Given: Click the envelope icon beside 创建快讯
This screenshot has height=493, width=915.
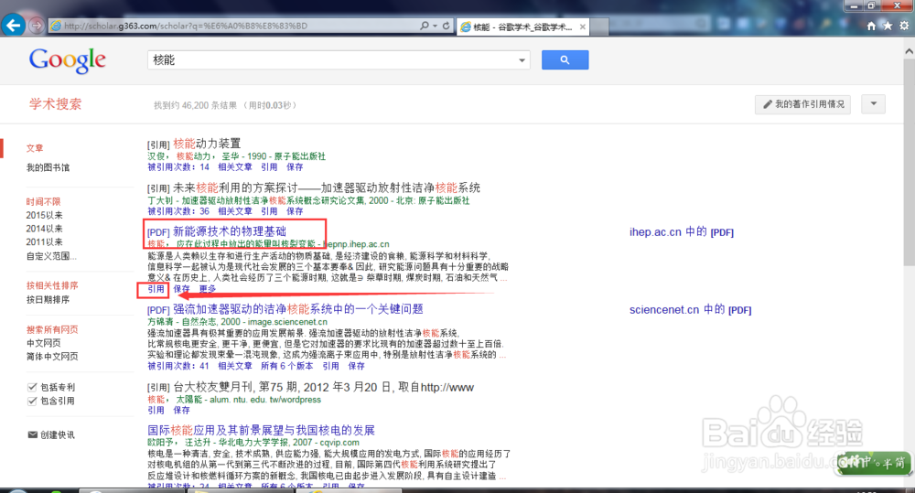Looking at the screenshot, I should (33, 434).
